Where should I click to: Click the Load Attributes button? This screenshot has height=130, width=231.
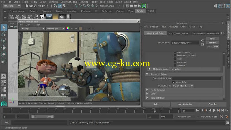[185, 104]
